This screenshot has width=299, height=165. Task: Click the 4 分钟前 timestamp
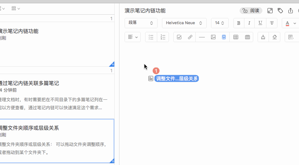pos(8,90)
